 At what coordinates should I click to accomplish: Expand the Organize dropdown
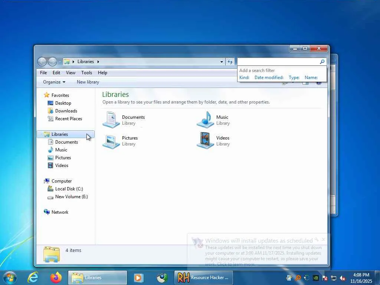54,82
